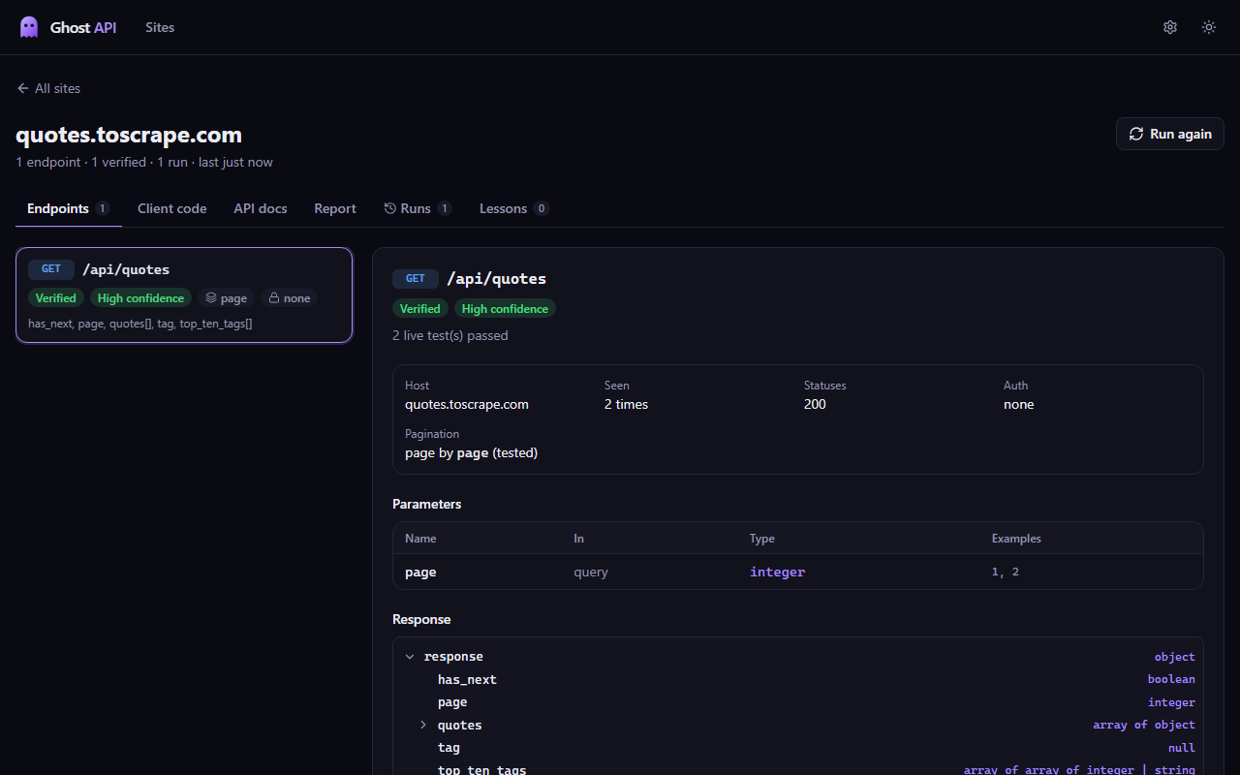The height and width of the screenshot is (775, 1240).
Task: Click the integer type in parameters table
Action: 777,572
